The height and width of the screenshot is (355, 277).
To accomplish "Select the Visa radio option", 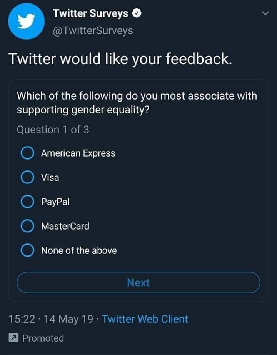I will click(x=27, y=178).
